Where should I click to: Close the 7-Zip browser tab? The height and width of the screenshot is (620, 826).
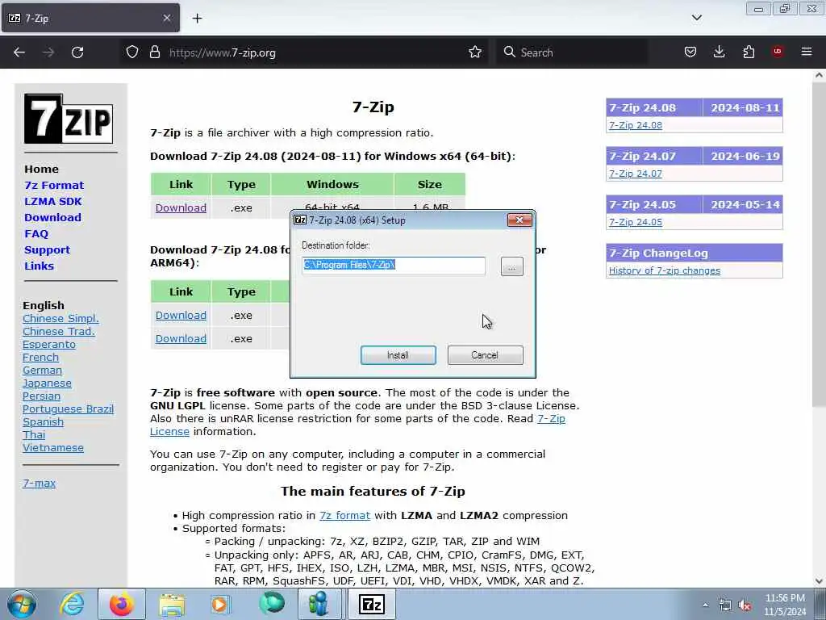coord(166,18)
